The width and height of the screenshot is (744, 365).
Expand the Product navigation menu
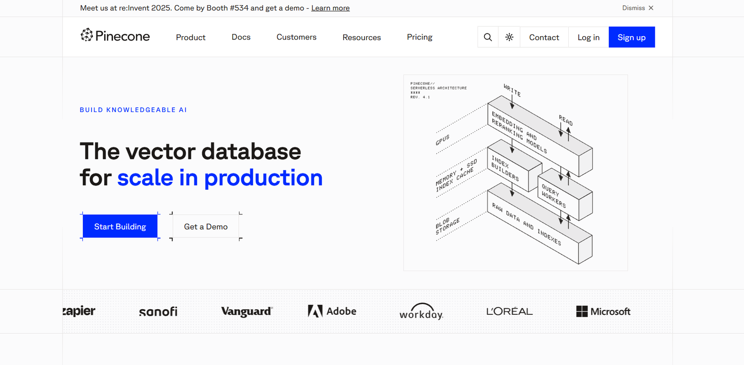[191, 37]
